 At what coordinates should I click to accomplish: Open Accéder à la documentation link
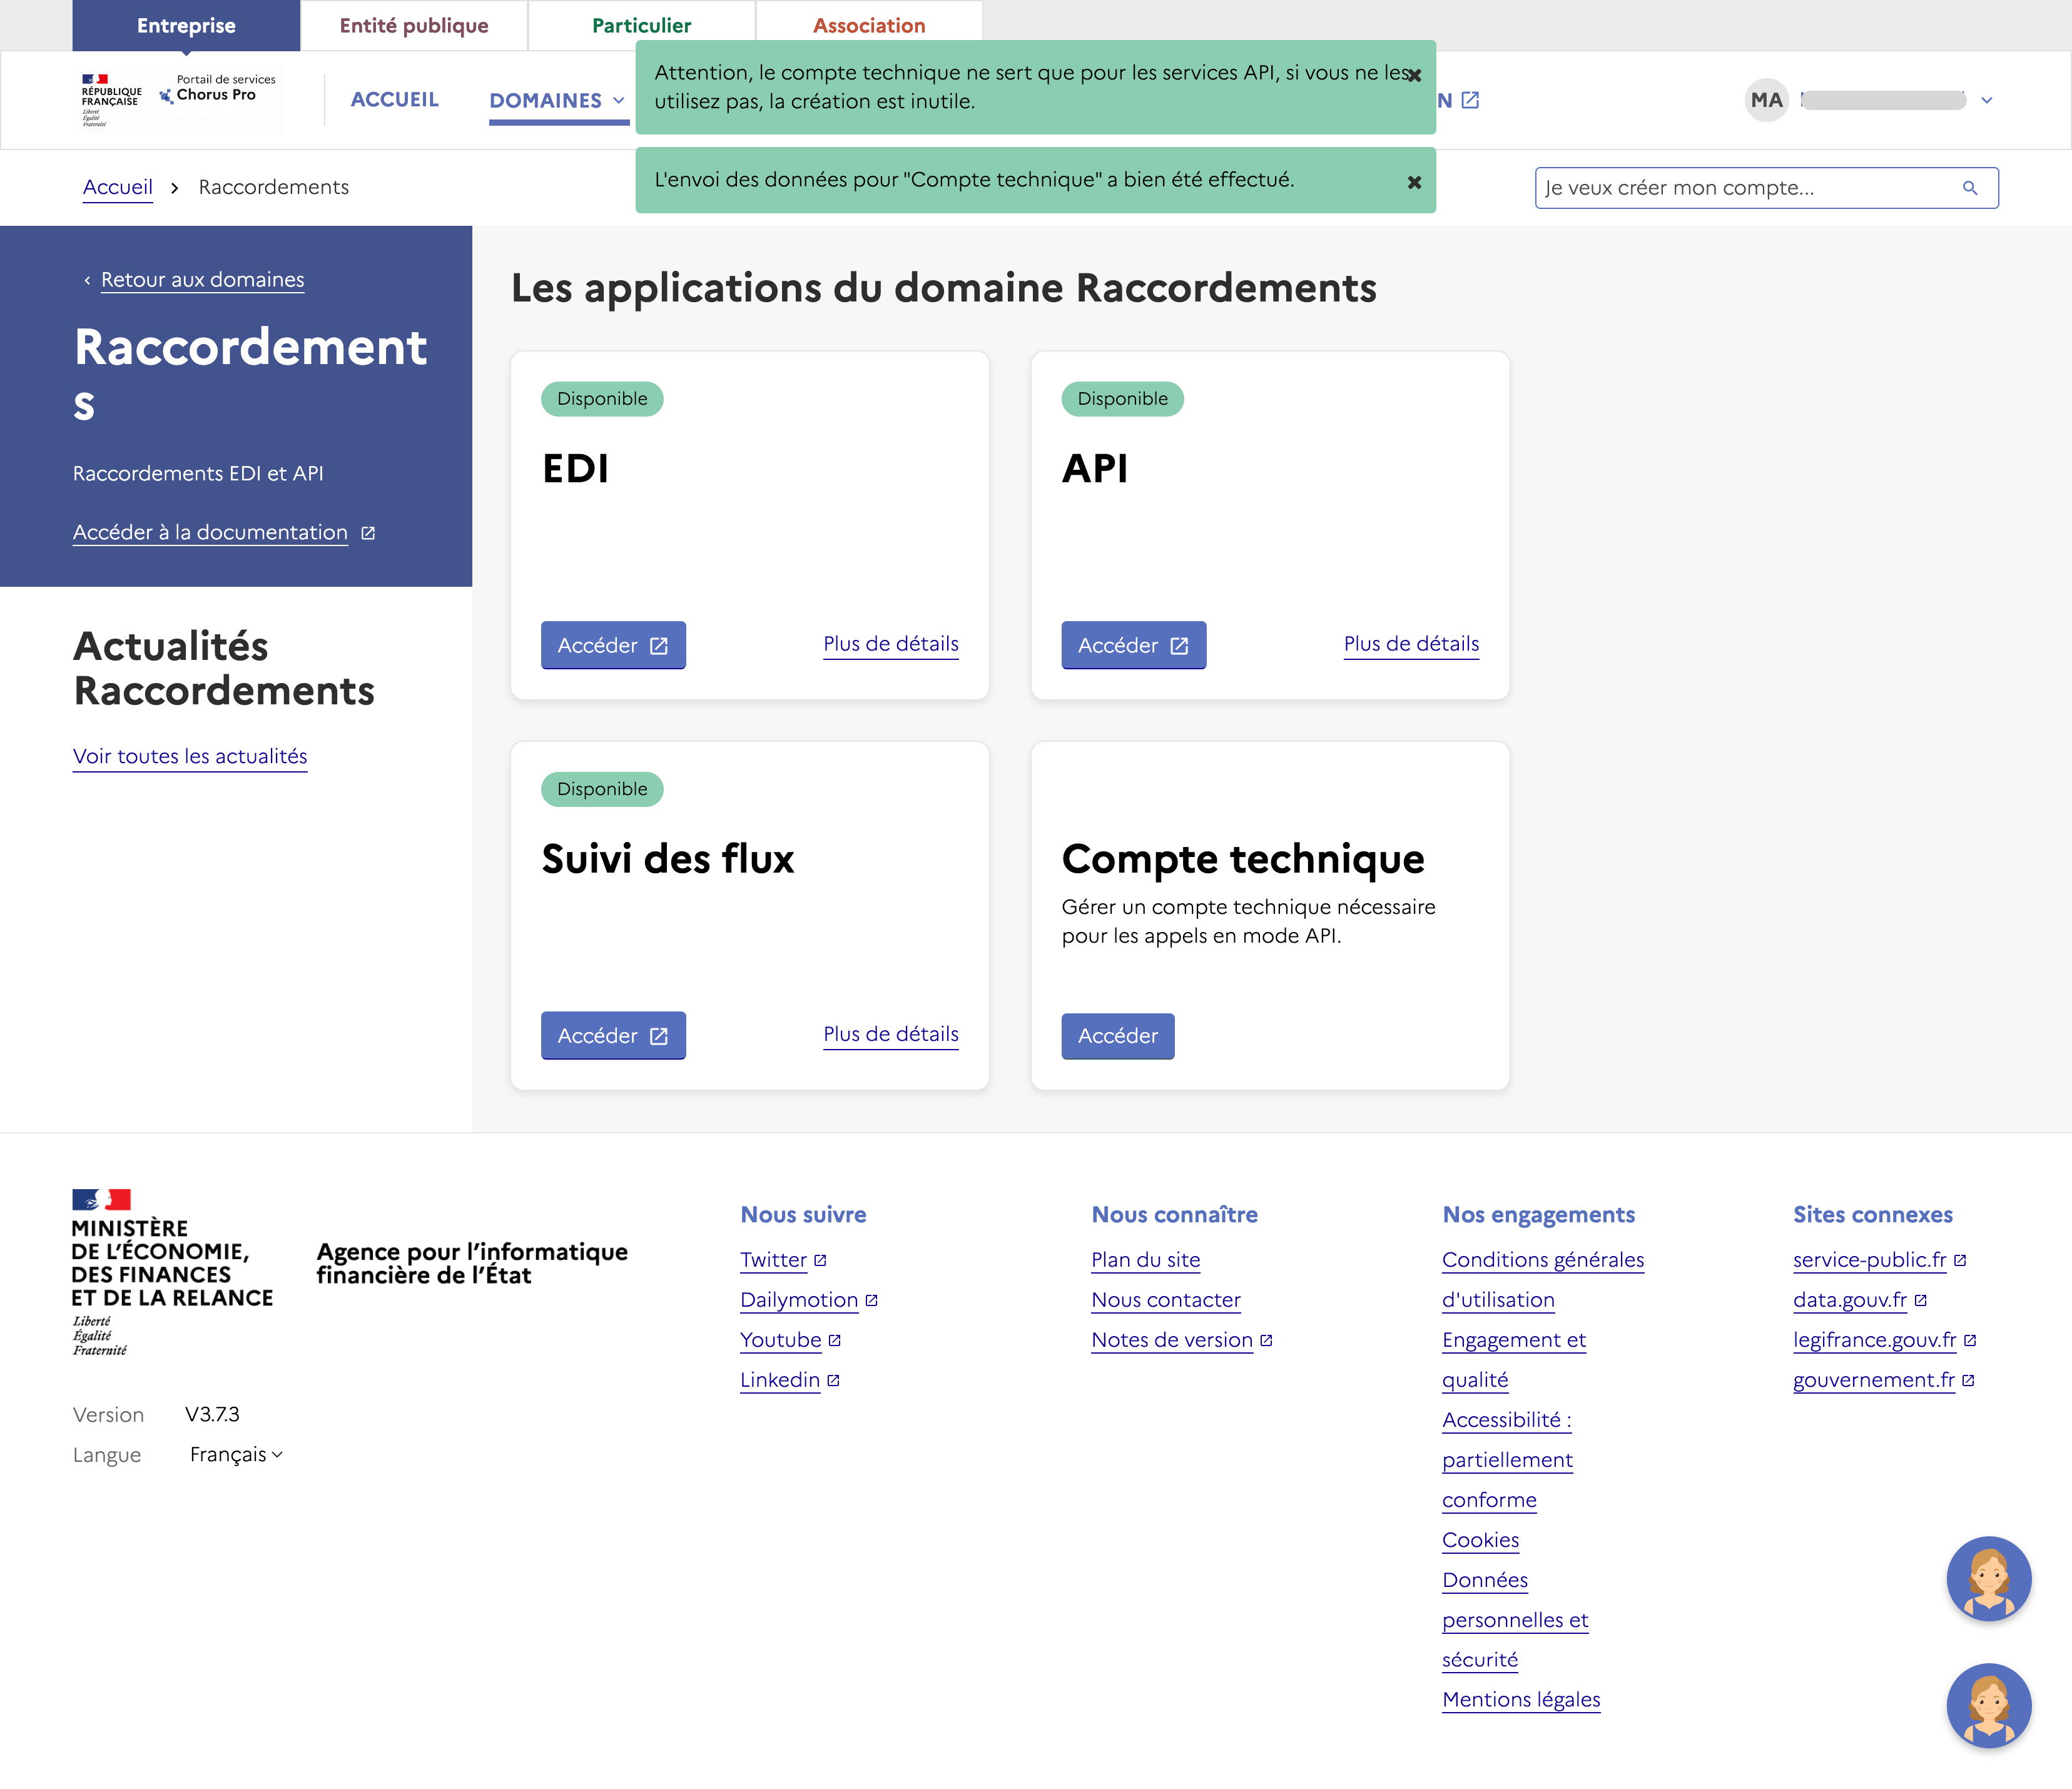(x=210, y=532)
